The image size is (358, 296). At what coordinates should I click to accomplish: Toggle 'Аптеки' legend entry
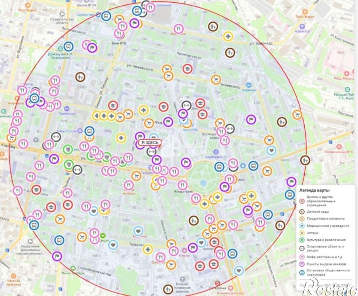click(x=309, y=233)
